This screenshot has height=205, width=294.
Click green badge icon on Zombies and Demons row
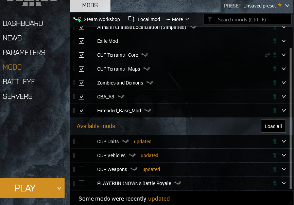pos(275,83)
